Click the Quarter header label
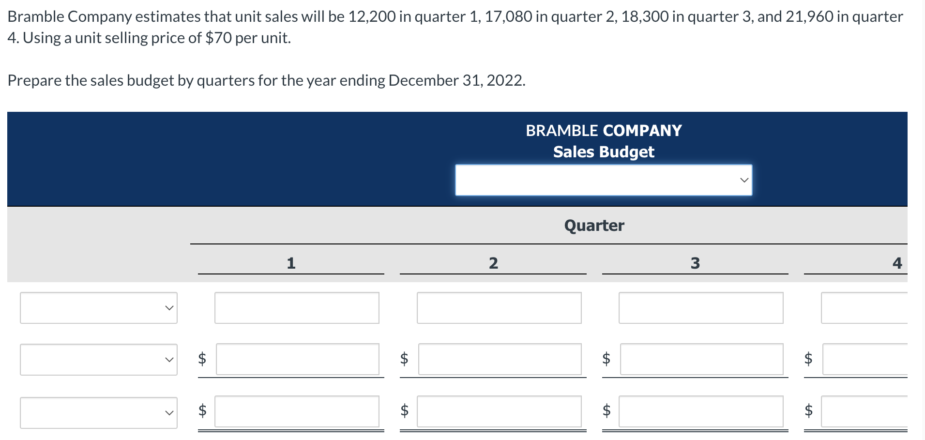The width and height of the screenshot is (925, 440). pos(594,225)
